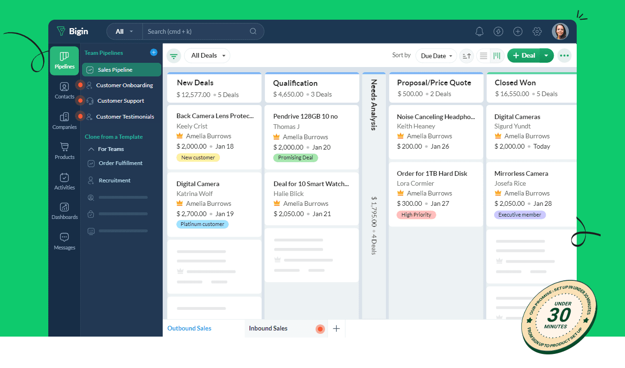Open the Companies module
This screenshot has height=368, width=625.
(64, 121)
